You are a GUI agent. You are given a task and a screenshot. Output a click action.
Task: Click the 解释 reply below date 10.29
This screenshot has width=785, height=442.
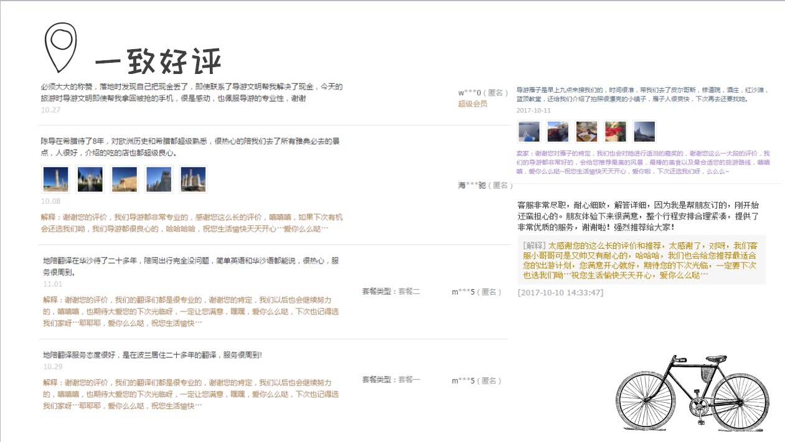(x=190, y=394)
